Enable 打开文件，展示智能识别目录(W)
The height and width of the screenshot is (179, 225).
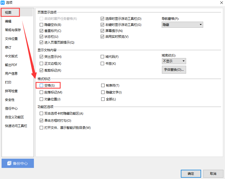(41, 128)
